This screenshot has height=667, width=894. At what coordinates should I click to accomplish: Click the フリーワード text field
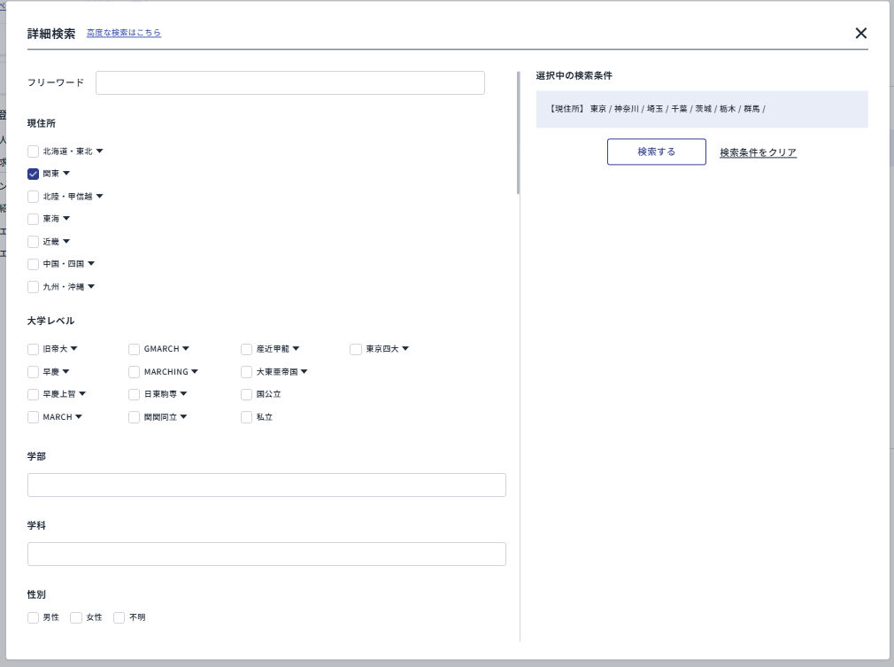click(289, 82)
